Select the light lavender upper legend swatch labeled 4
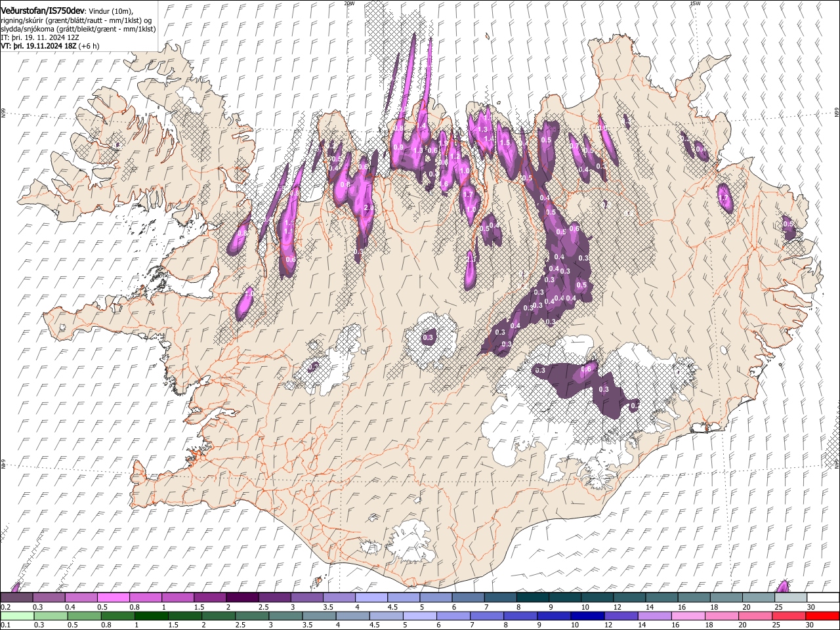Screen dimensions: 840x630 coord(371,598)
